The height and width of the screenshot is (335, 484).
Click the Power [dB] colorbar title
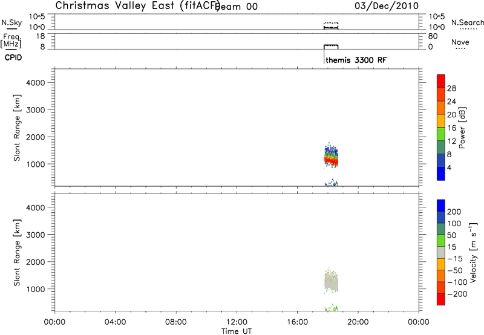462,128
